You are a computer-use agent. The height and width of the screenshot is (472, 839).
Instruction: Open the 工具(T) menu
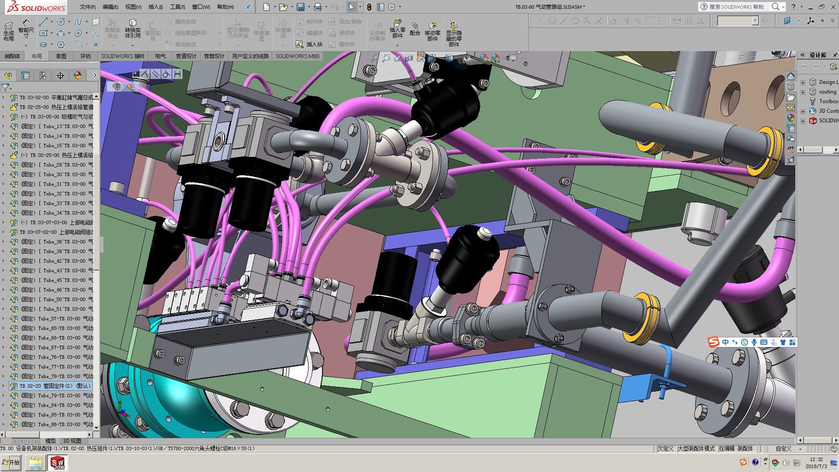pos(177,7)
